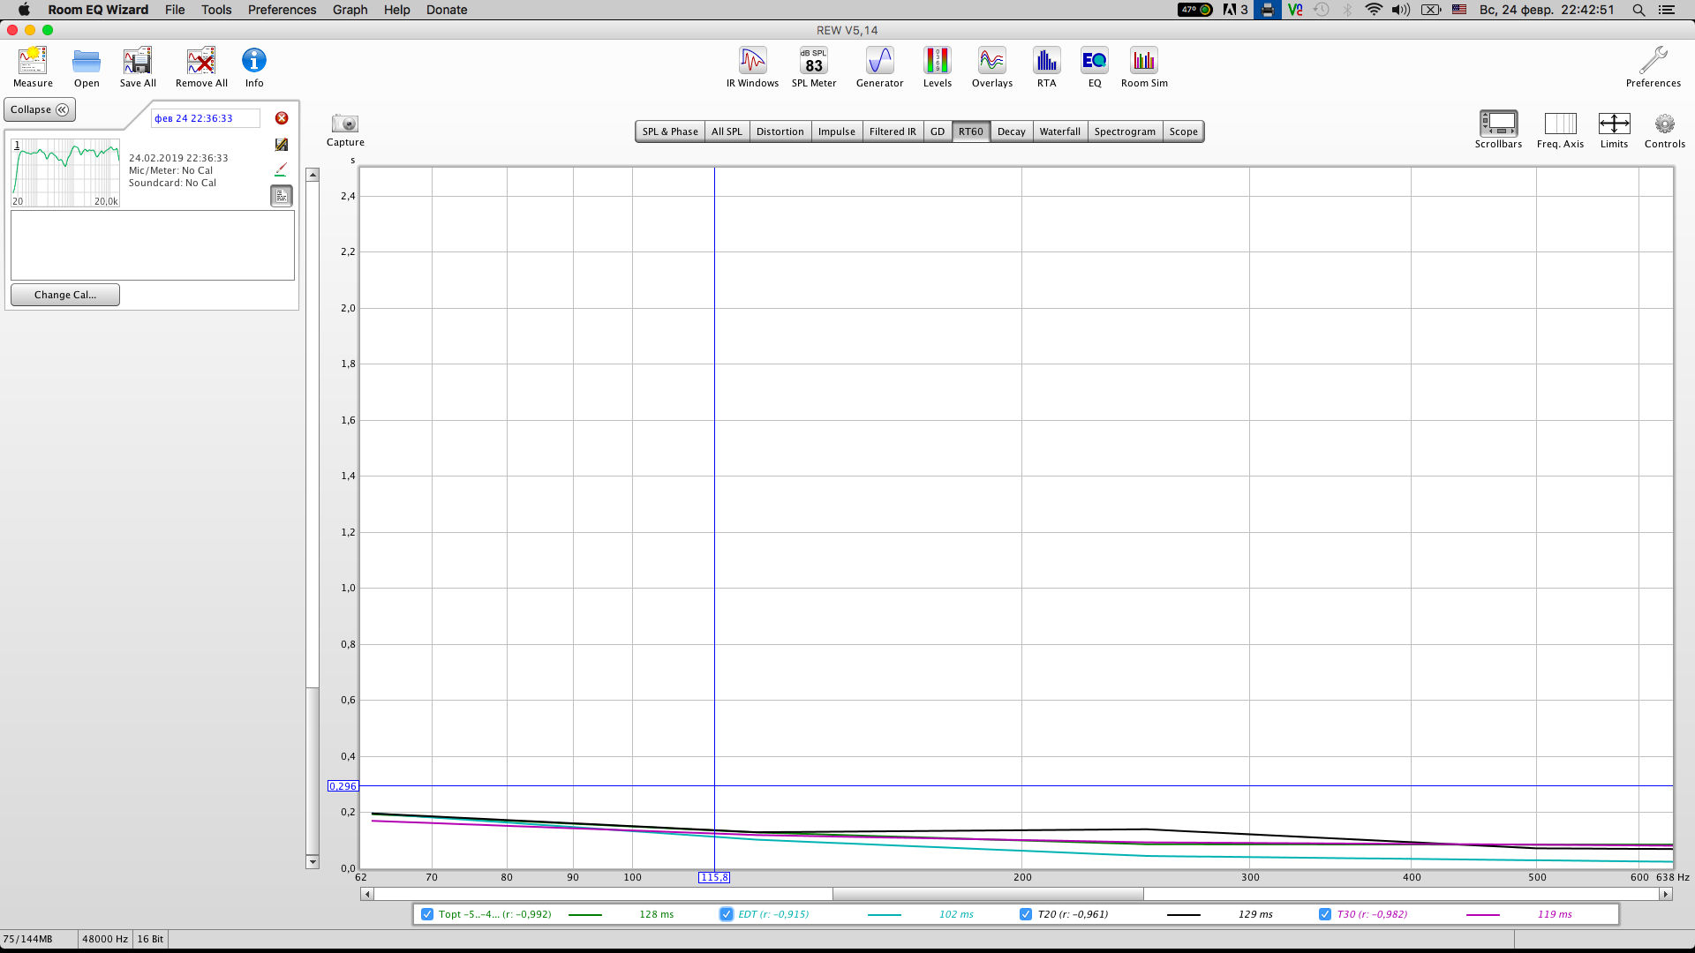Screen dimensions: 1695x953
Task: Open graph Limits settings
Action: (1613, 124)
